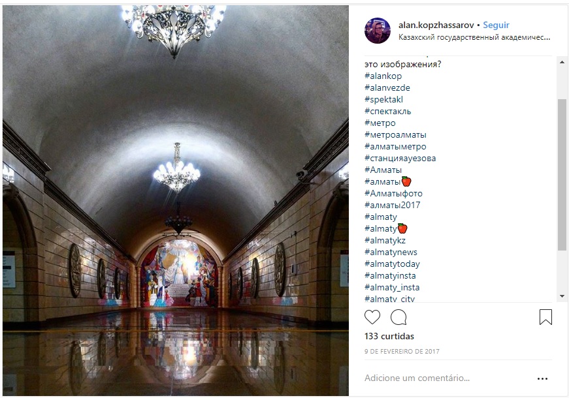This screenshot has height=398, width=569.
Task: Open the #almatynews hashtag
Action: click(391, 253)
